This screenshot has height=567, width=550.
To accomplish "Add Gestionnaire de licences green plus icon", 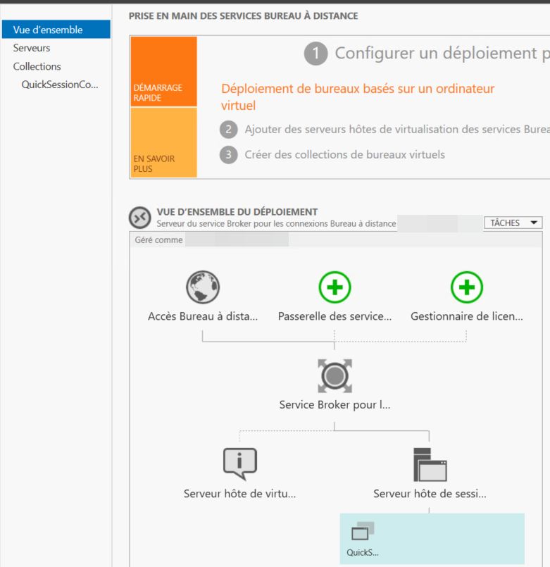I will click(466, 287).
